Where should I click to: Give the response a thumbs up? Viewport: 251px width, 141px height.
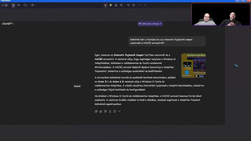point(101,111)
